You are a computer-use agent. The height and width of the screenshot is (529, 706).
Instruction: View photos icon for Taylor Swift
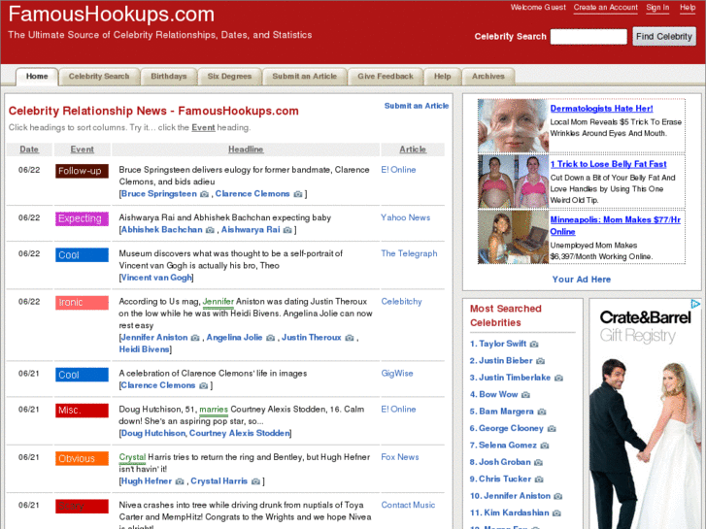pyautogui.click(x=534, y=345)
